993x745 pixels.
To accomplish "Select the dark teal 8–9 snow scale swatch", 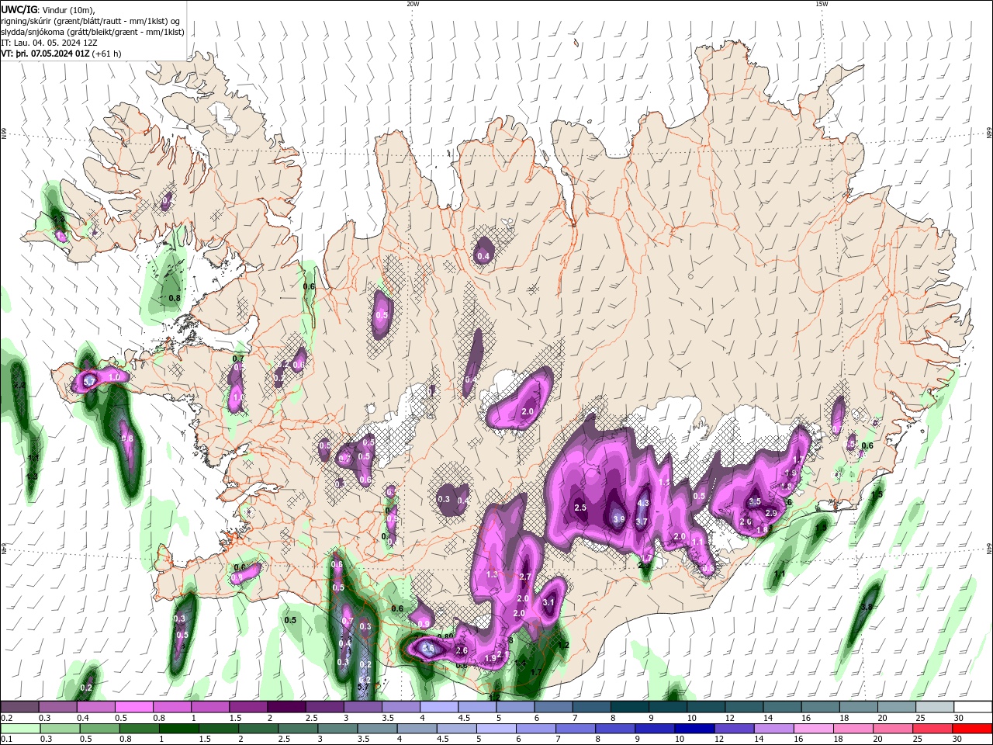I will [628, 707].
